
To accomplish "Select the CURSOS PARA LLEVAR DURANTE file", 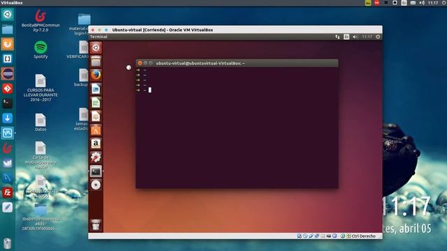I will pyautogui.click(x=41, y=88).
